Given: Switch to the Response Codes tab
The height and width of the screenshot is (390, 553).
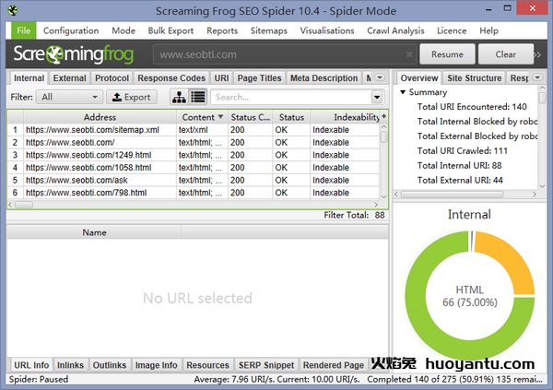Looking at the screenshot, I should coord(171,78).
